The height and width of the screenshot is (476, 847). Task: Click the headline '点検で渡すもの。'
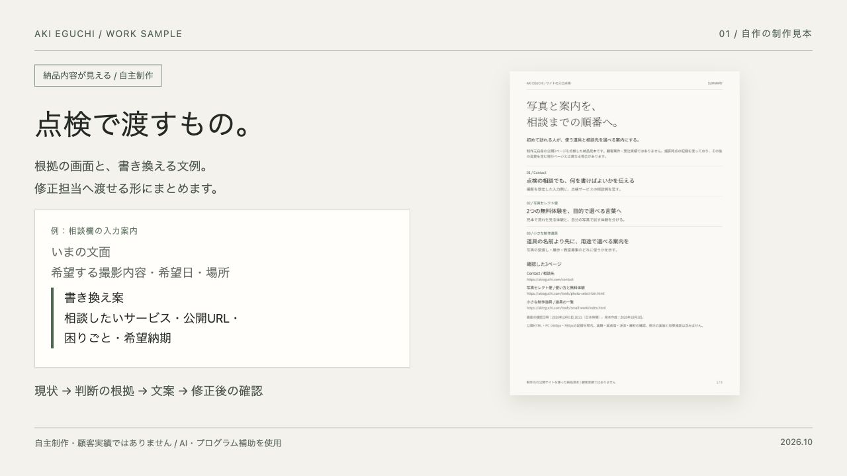click(x=143, y=124)
